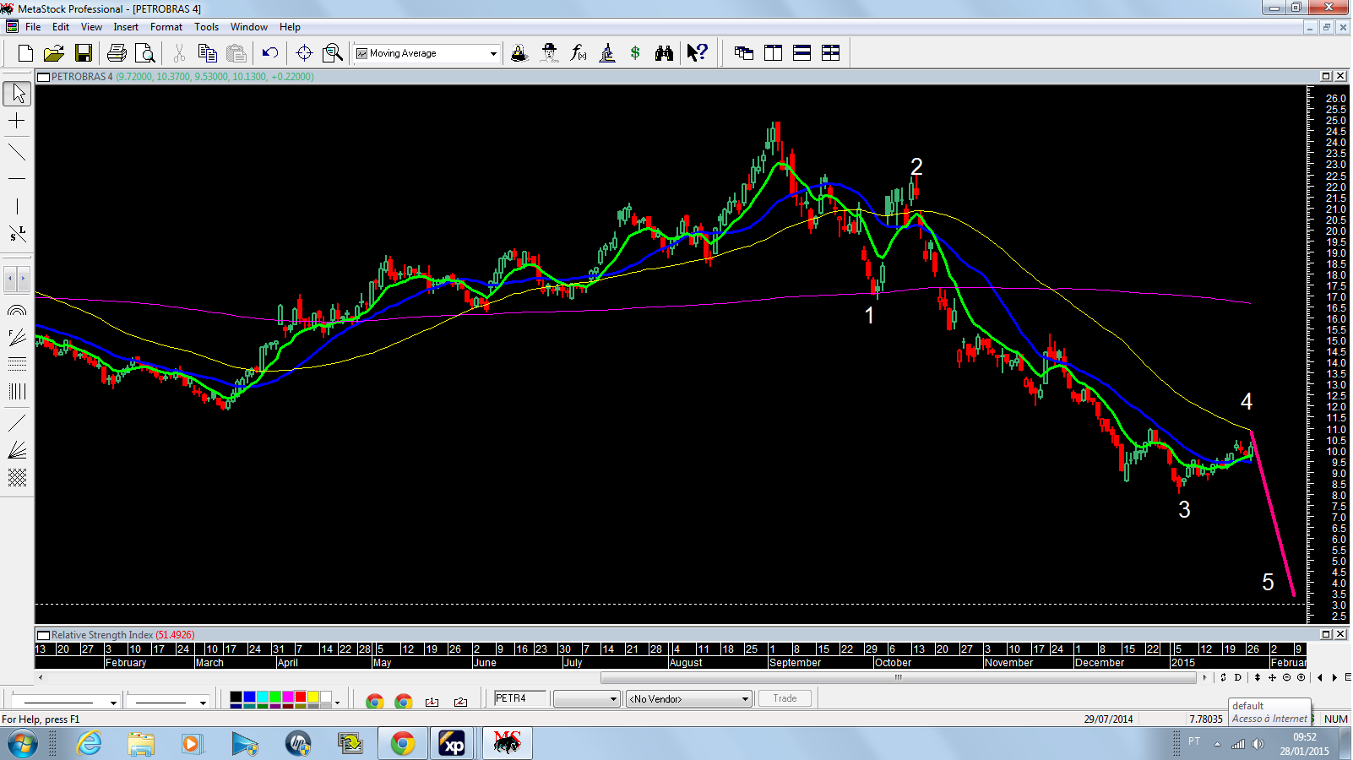Print the chart using printer icon
1353x760 pixels.
[x=117, y=53]
